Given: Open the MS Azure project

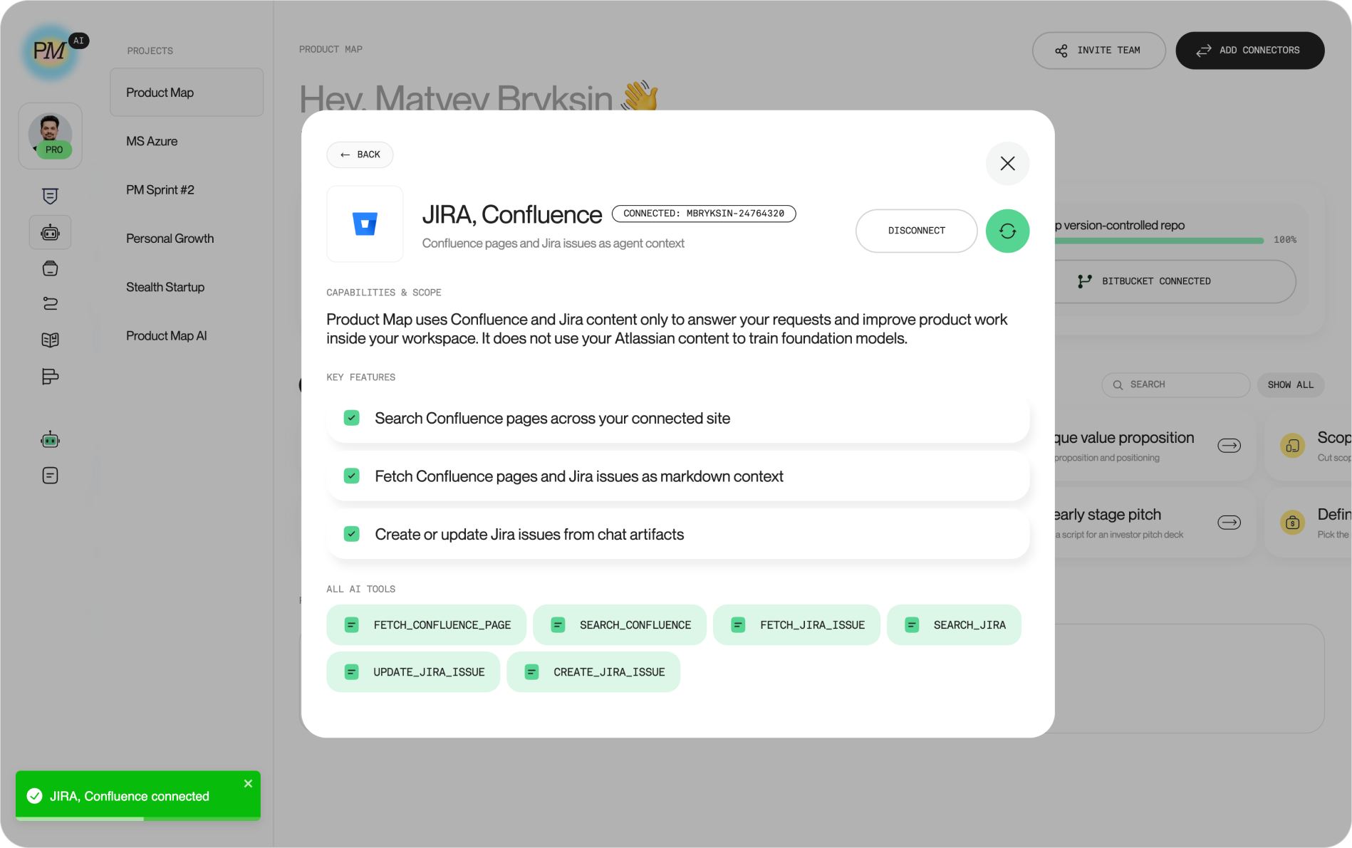Looking at the screenshot, I should pos(152,141).
